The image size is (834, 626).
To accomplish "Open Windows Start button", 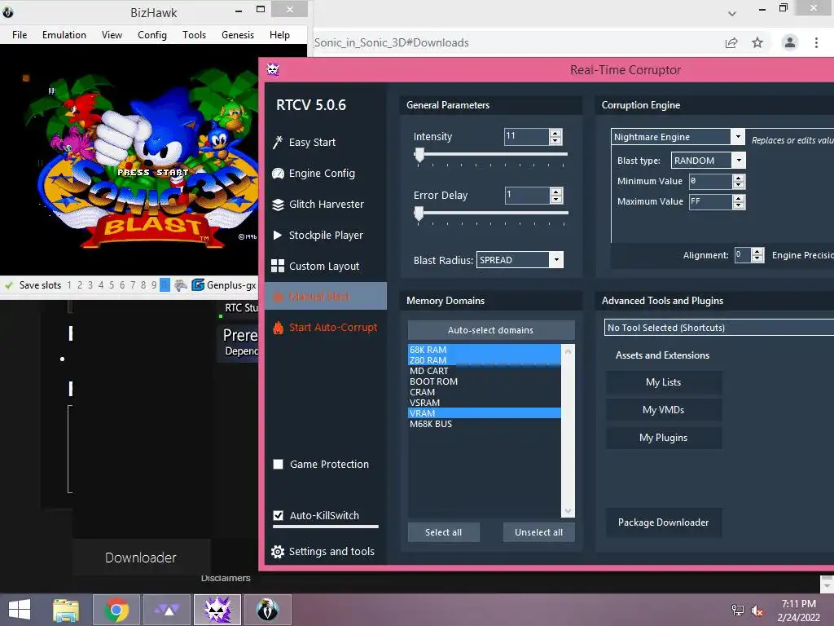I will click(x=20, y=610).
